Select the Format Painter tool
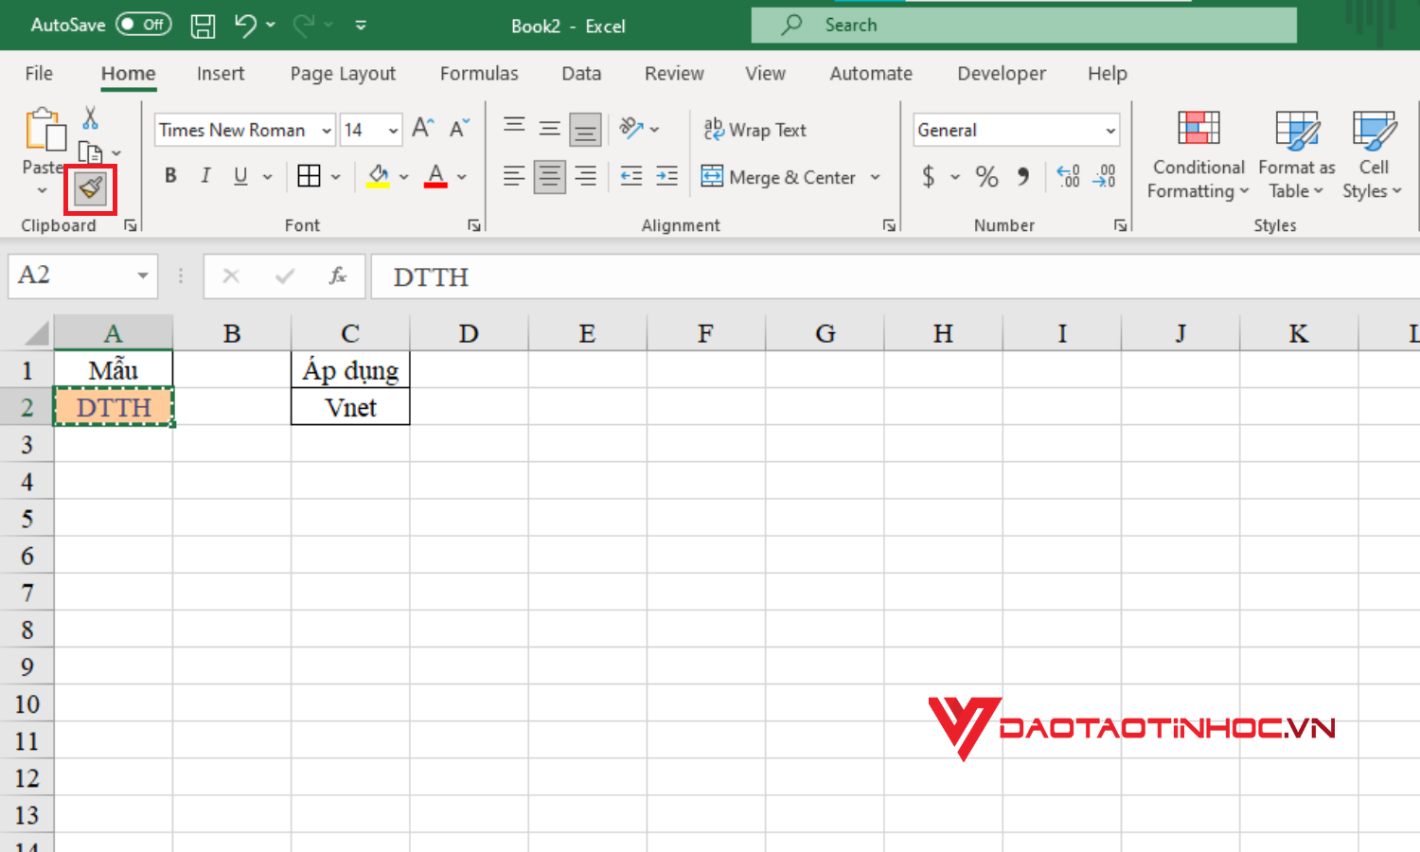Screen dimensions: 1420x852 (x=90, y=188)
